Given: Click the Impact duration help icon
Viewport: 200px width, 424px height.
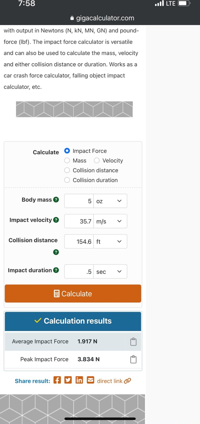Looking at the screenshot, I should [x=56, y=270].
